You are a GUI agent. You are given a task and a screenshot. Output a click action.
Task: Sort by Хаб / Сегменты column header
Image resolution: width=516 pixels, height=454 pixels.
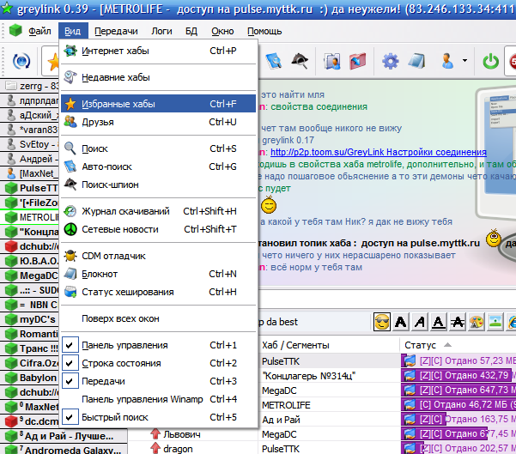coord(329,345)
